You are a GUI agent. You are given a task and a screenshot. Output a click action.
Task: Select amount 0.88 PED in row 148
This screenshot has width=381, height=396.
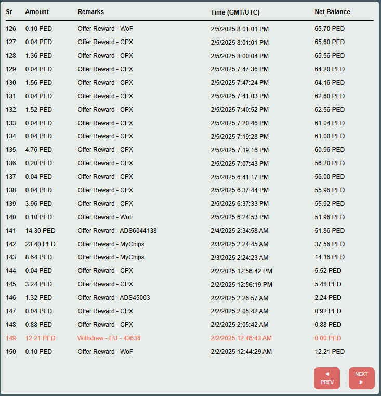pos(38,325)
